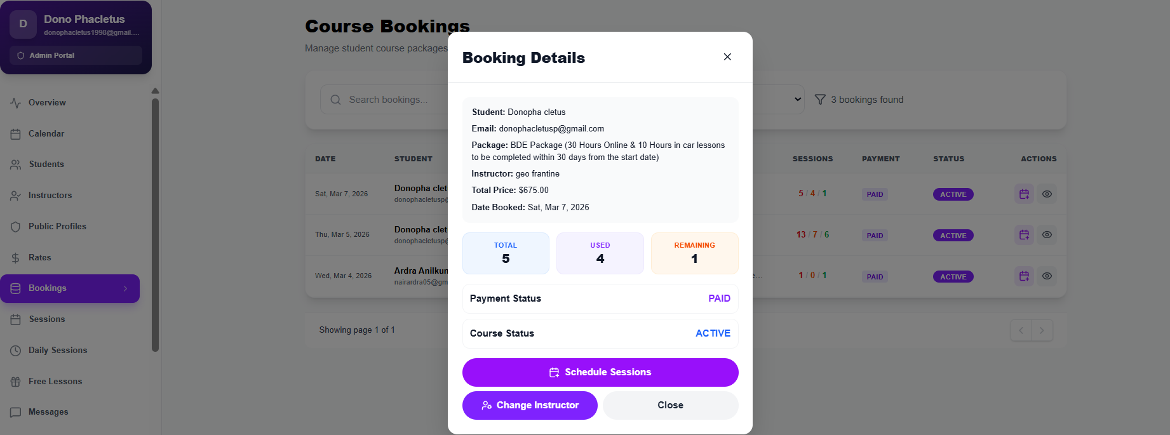The width and height of the screenshot is (1170, 435).
Task: Click the Daily Sessions clock icon
Action: [x=16, y=351]
